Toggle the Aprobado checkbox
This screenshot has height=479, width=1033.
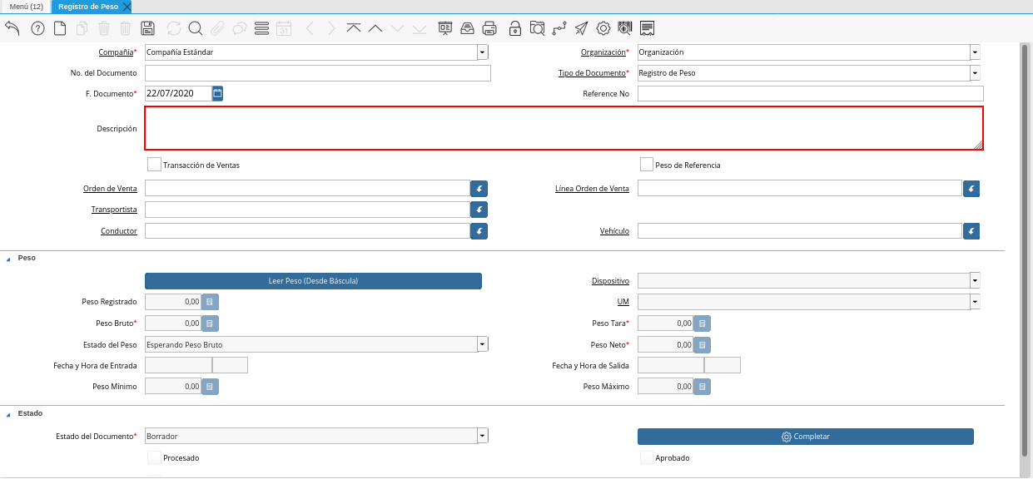647,457
